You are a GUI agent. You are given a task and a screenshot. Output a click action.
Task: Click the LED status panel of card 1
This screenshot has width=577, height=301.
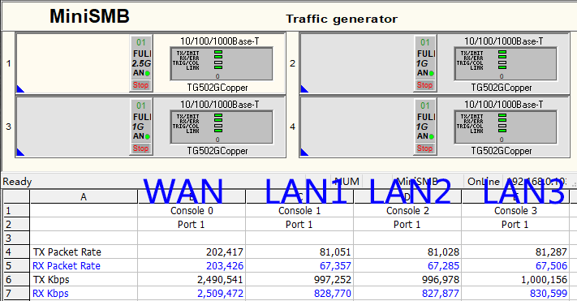pyautogui.click(x=222, y=63)
